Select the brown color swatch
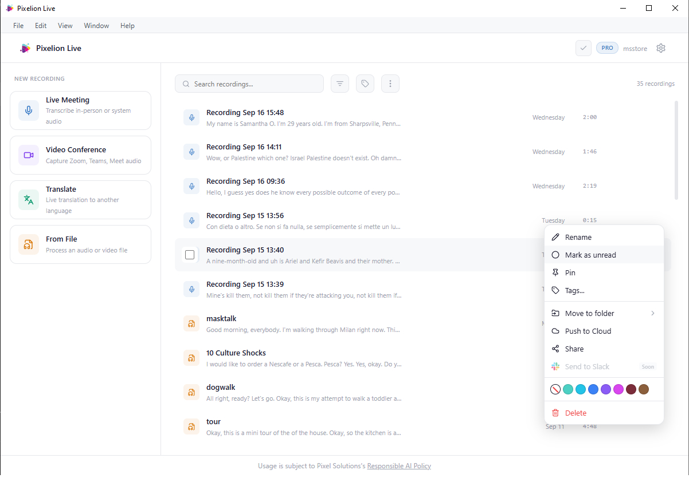The image size is (689, 478). coord(644,389)
